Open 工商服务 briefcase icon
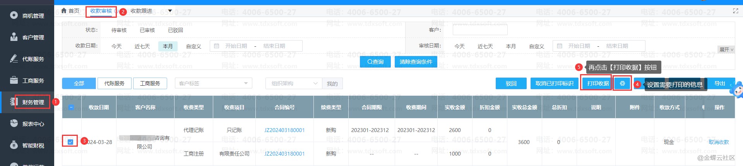Image resolution: width=743 pixels, height=166 pixels. click(14, 80)
